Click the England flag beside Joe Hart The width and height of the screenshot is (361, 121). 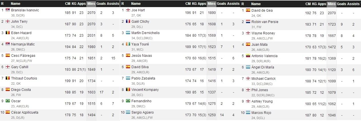(128, 10)
